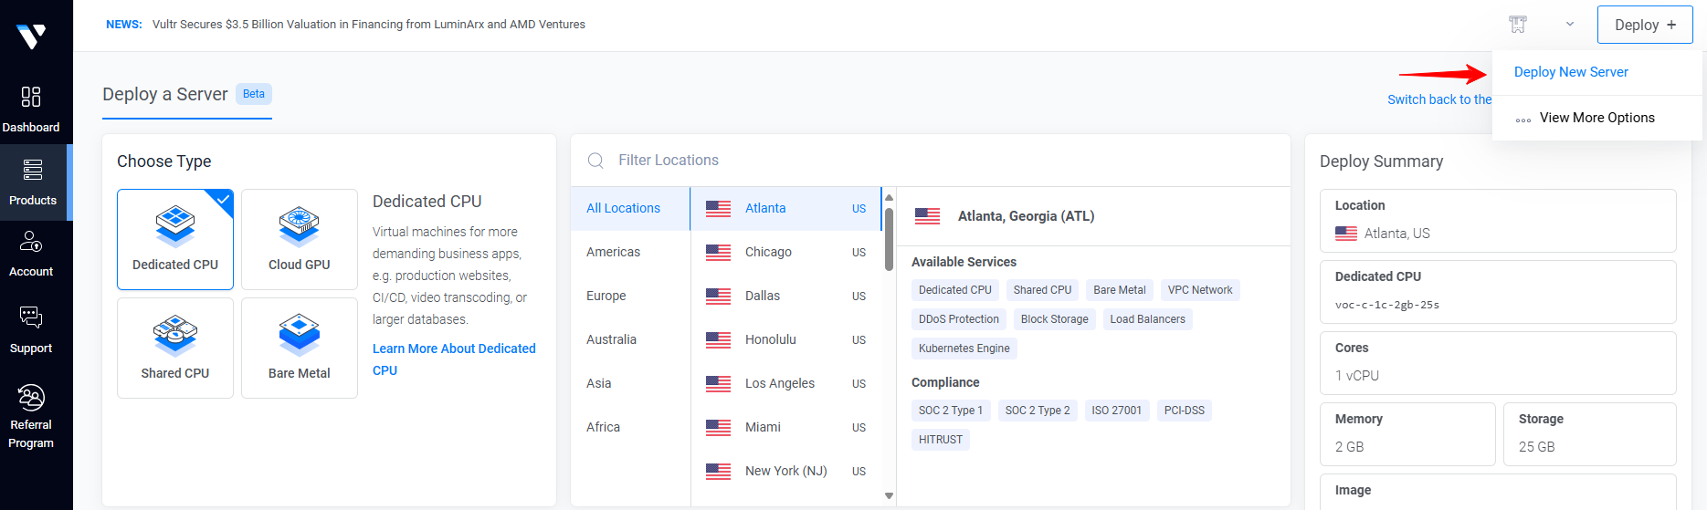Click the Atlanta, Georgia (ATL) flag icon
The image size is (1707, 510).
pos(927,216)
